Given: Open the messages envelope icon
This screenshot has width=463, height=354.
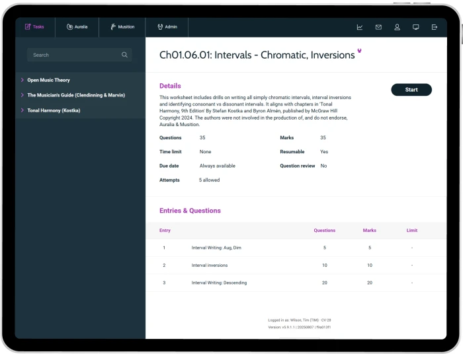Looking at the screenshot, I should click(378, 27).
